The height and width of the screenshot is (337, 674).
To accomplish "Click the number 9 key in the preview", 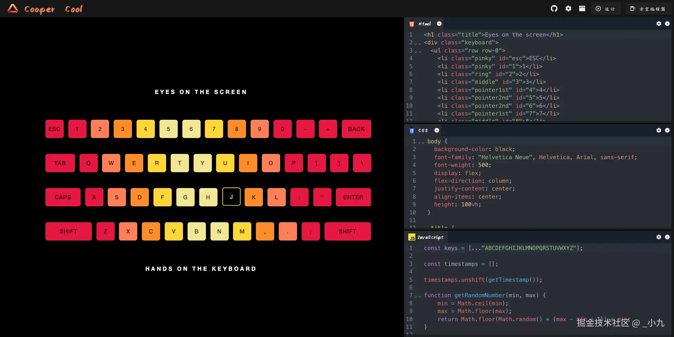I will coord(259,129).
